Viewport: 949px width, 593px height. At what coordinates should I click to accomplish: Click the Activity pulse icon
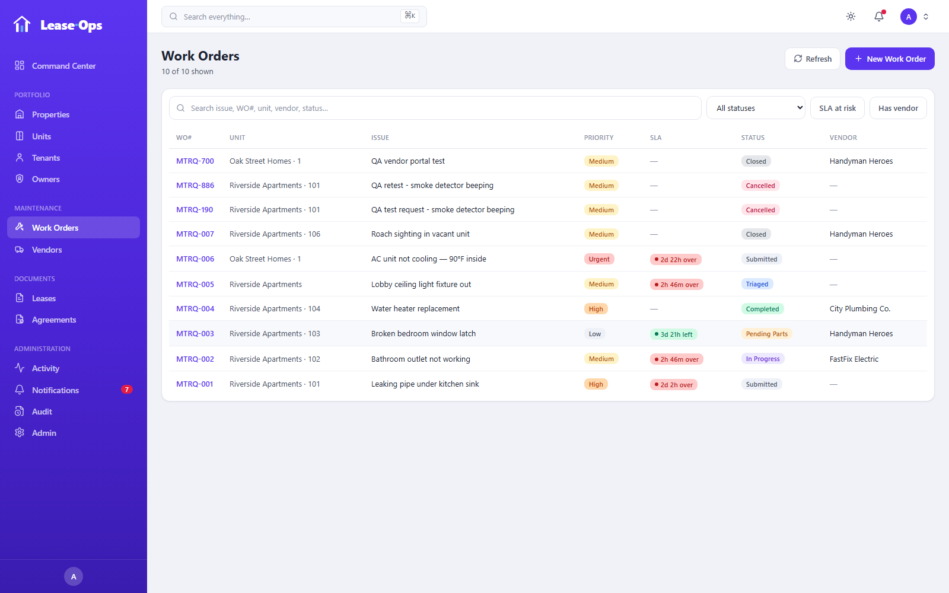point(20,368)
